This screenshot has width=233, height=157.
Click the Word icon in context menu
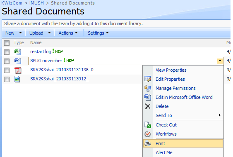coord(148,97)
